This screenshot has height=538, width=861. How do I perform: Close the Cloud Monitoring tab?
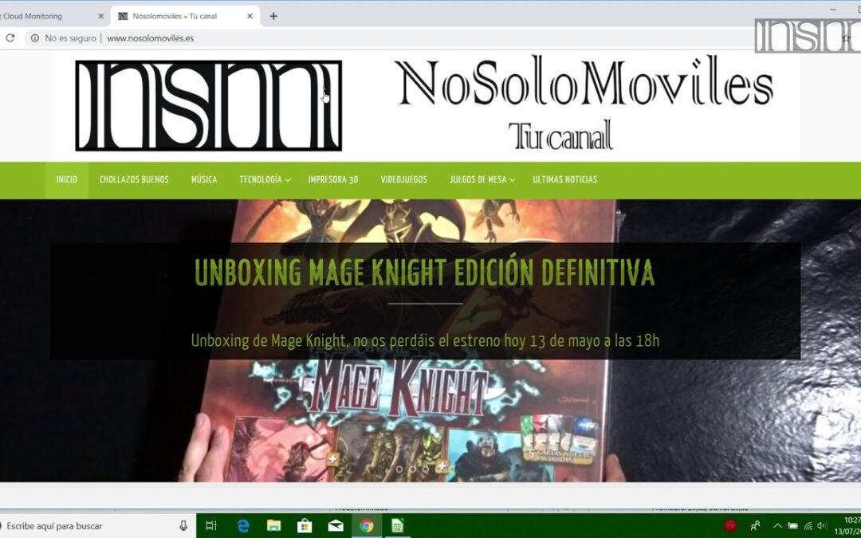tap(100, 16)
